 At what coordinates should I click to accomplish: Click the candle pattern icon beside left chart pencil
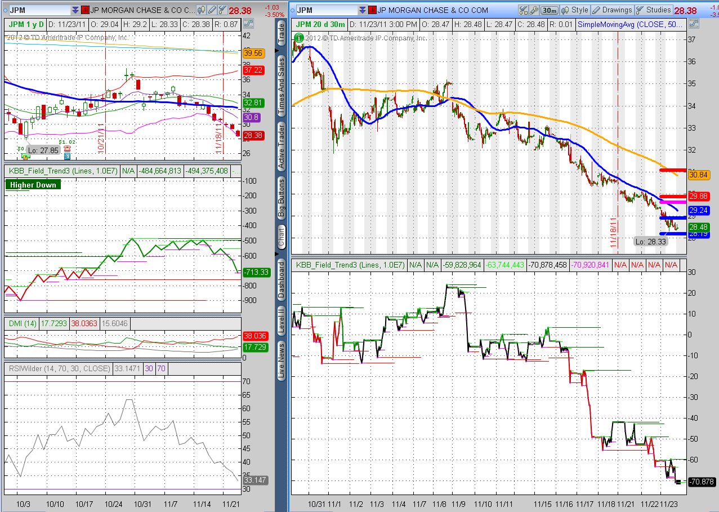point(200,10)
